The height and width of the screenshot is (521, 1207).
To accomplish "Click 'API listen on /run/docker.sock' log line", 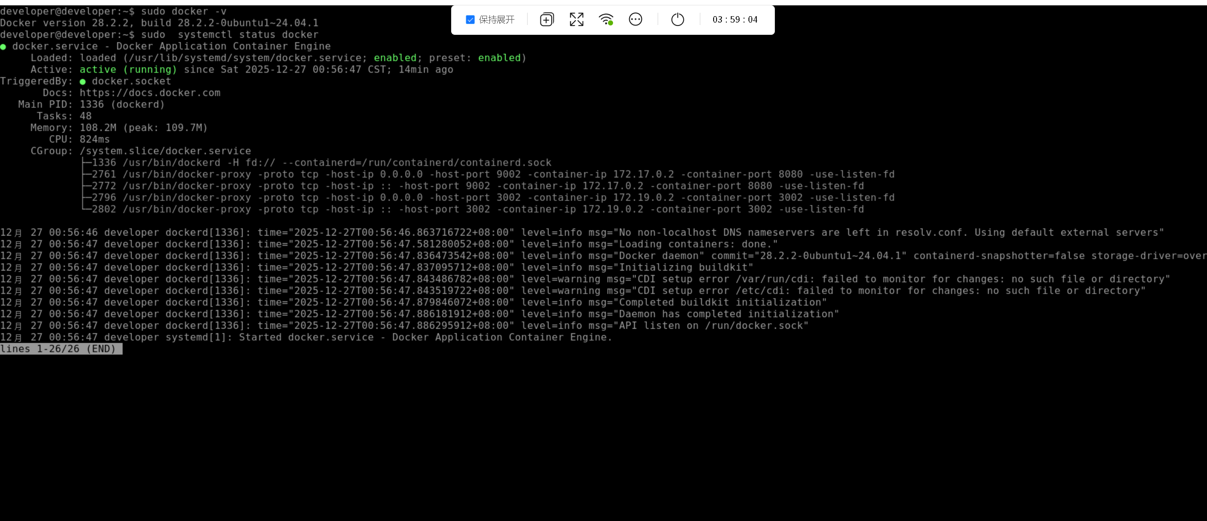I will [405, 326].
